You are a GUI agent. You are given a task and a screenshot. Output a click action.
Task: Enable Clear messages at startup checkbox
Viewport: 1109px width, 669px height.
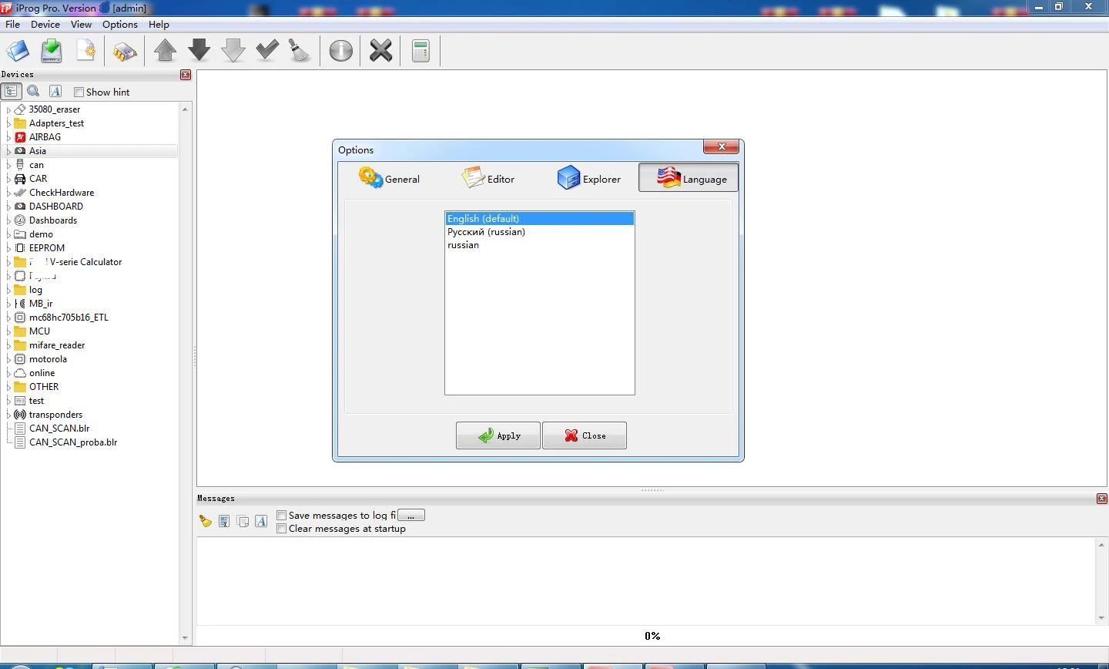pyautogui.click(x=282, y=528)
